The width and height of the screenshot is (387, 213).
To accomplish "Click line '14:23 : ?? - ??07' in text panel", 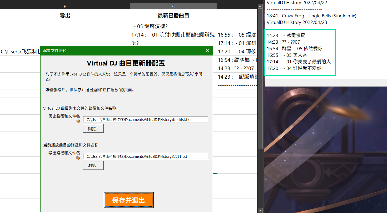I will coord(283,42).
